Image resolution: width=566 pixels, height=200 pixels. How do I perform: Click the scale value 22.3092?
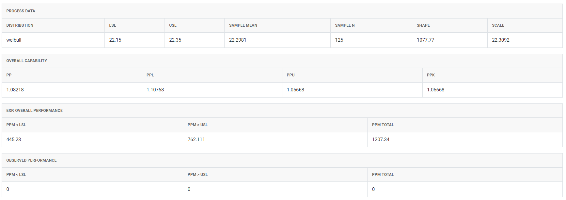point(501,40)
